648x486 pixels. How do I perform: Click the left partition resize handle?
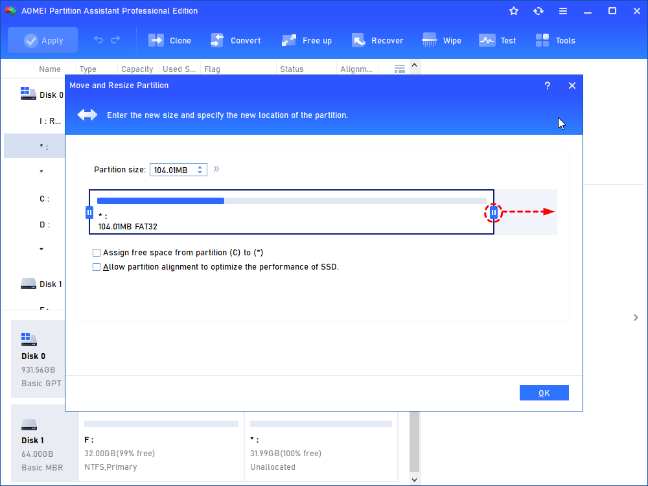pos(89,213)
